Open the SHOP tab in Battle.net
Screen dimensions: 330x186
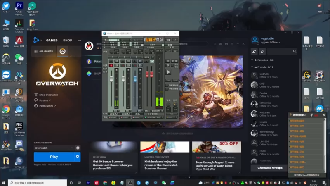point(68,40)
